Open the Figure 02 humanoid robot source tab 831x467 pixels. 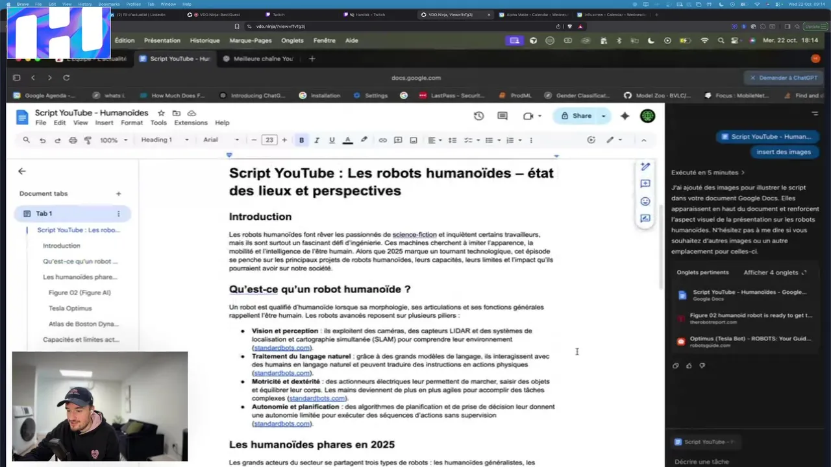(745, 318)
